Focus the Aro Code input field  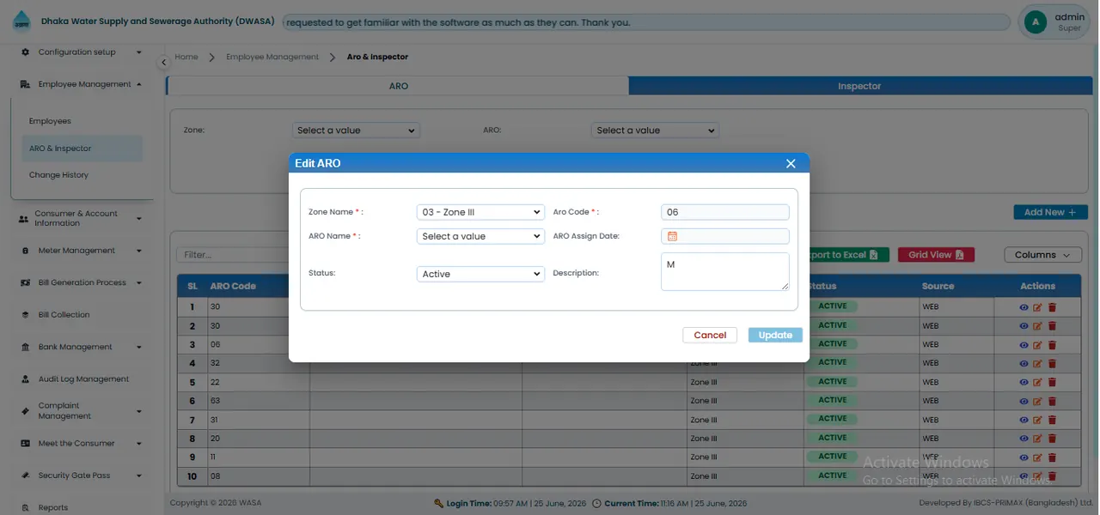(x=725, y=212)
